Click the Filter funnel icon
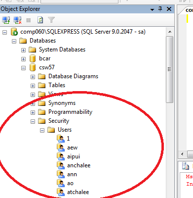This screenshot has width=193, height=198. pos(51,20)
